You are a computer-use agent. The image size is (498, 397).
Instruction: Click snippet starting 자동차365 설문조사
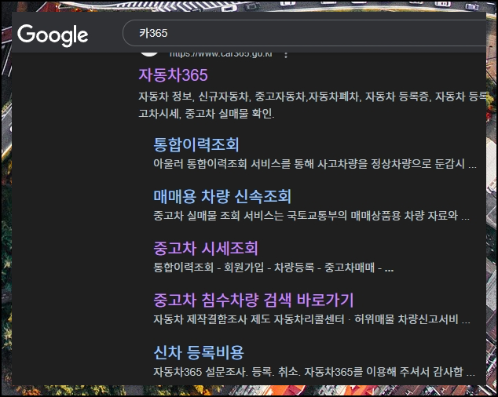pyautogui.click(x=314, y=372)
